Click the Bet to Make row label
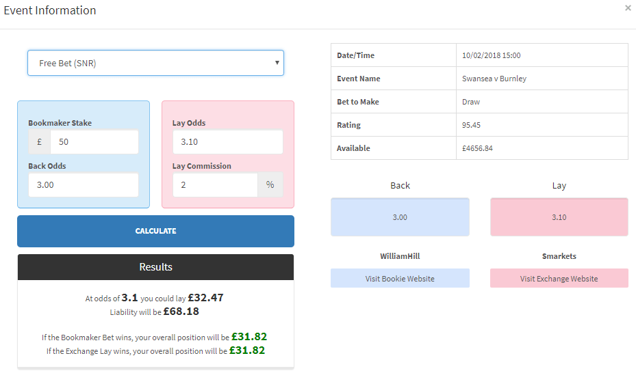 tap(358, 102)
